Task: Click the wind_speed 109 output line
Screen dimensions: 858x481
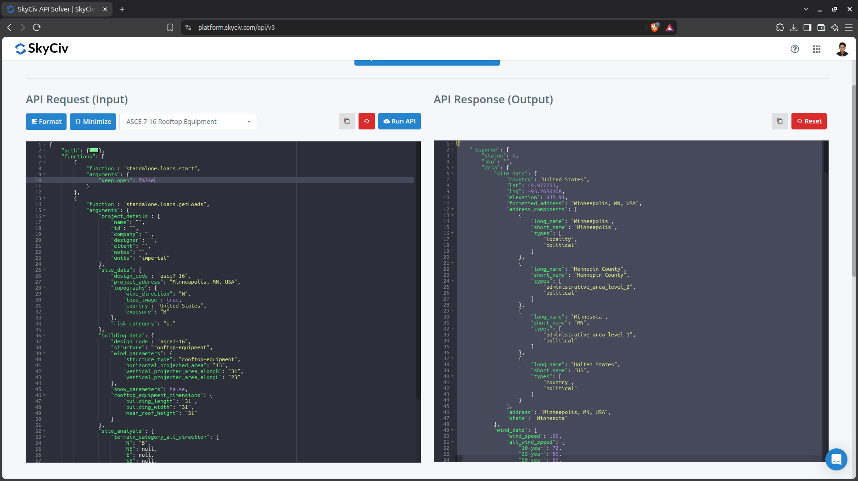Action: pyautogui.click(x=534, y=436)
